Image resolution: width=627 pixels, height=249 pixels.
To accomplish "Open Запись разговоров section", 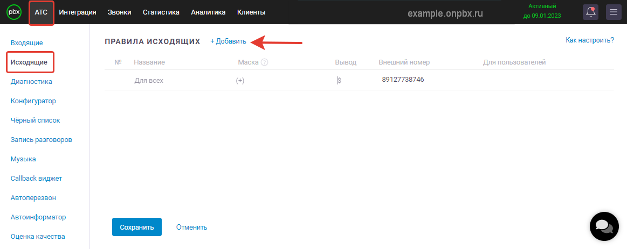I will tap(41, 140).
